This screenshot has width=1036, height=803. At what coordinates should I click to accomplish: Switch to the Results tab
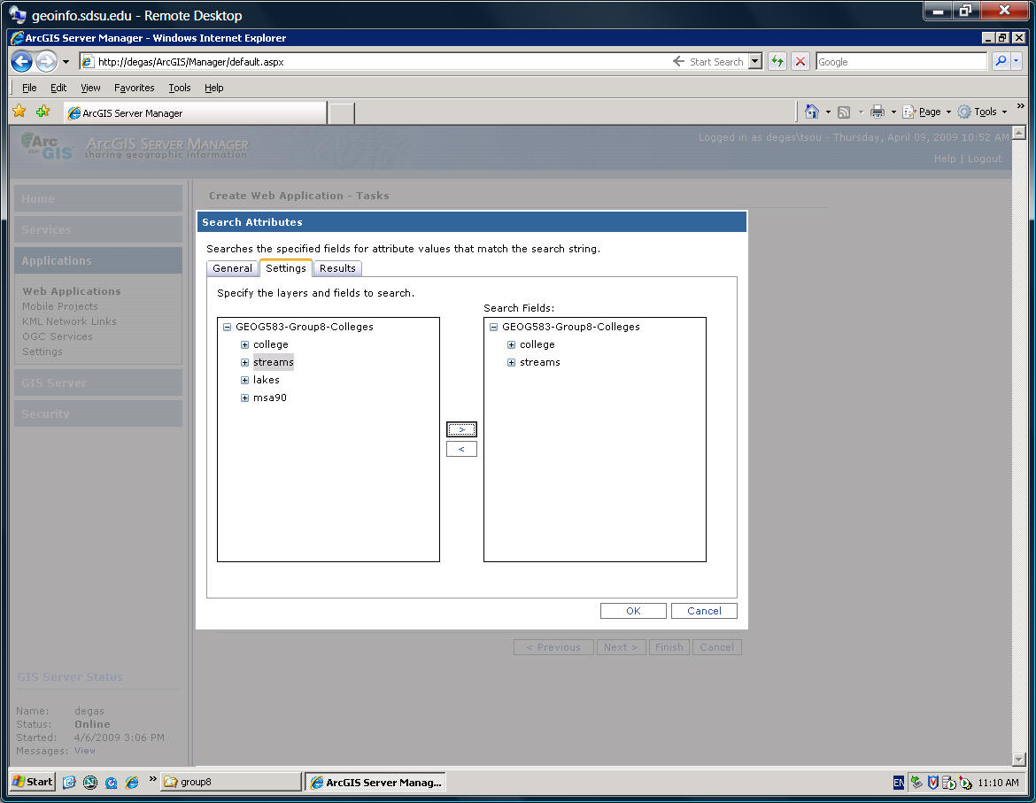pyautogui.click(x=337, y=268)
